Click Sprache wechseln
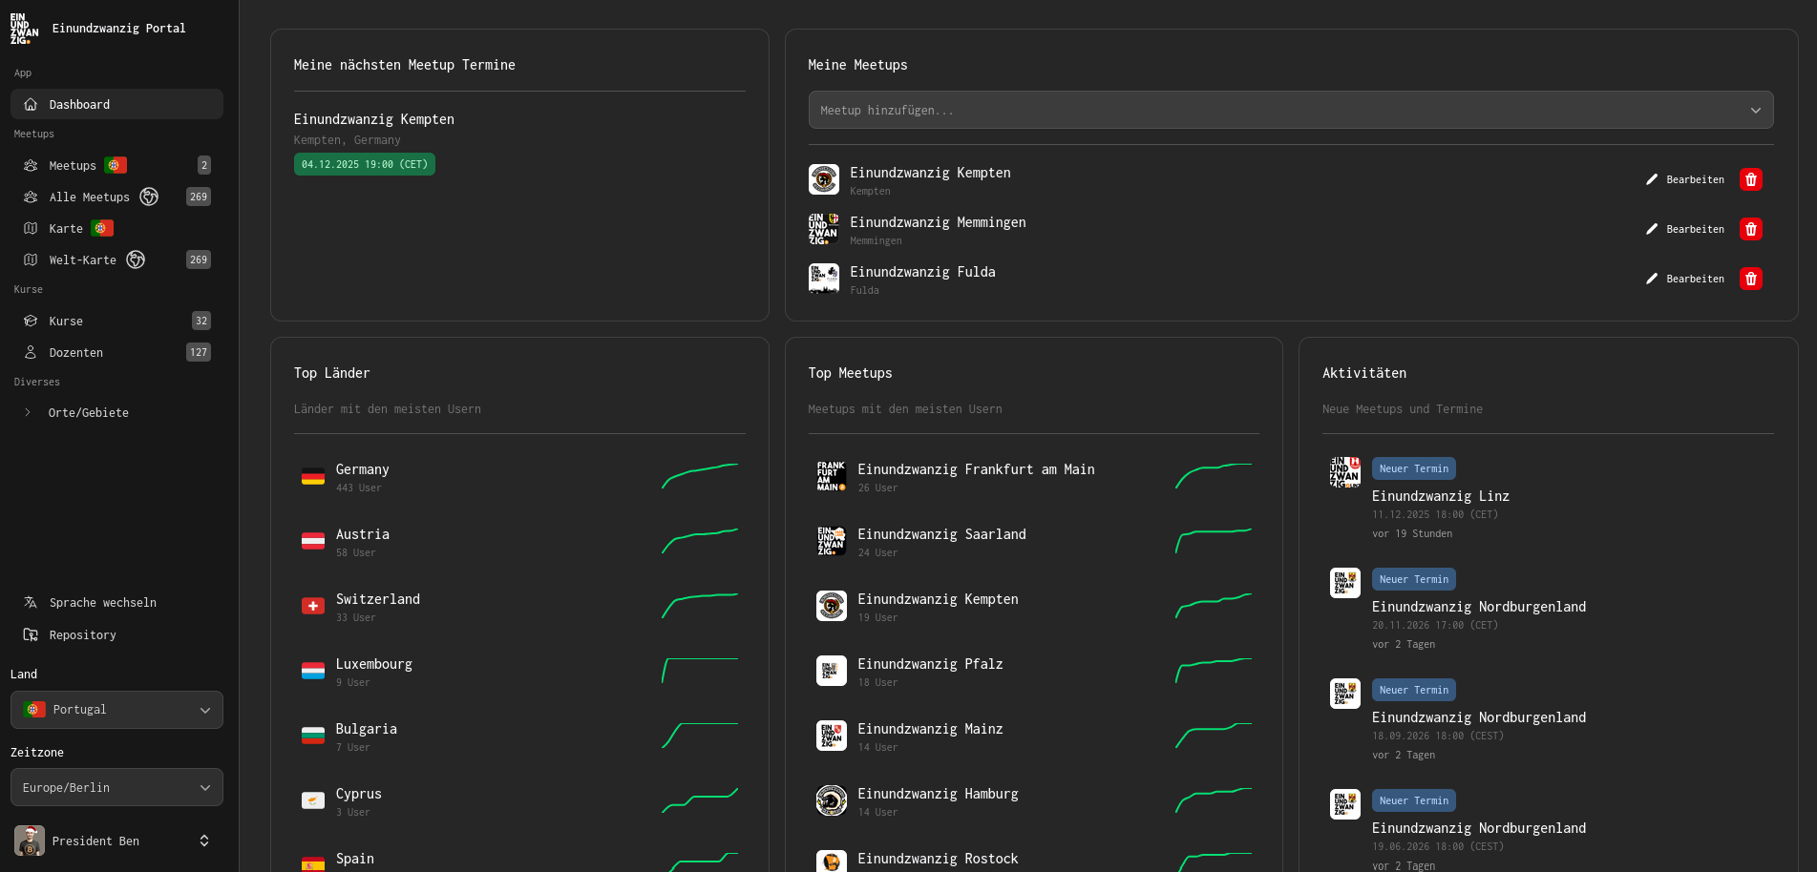The height and width of the screenshot is (872, 1817). click(x=102, y=603)
